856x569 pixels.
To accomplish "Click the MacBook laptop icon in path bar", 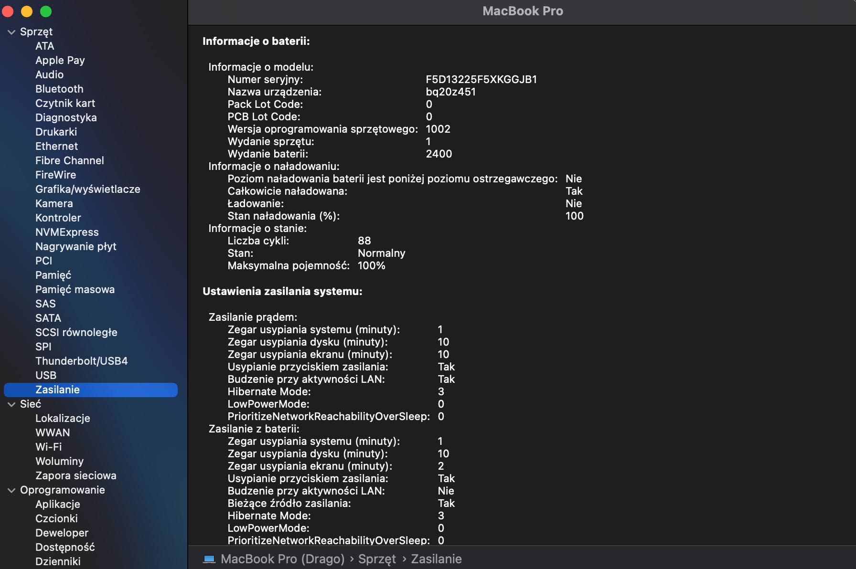I will pos(209,559).
